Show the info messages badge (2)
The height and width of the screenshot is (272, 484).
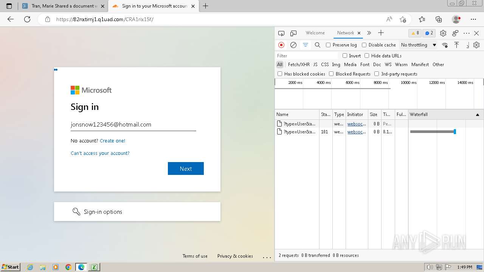[429, 33]
